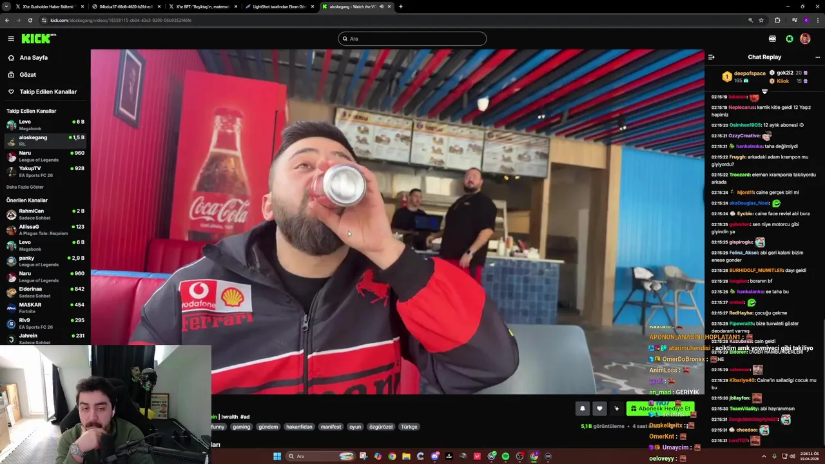Open the Chat Replay three-dot menu
Screen dimensions: 825x464
point(817,57)
